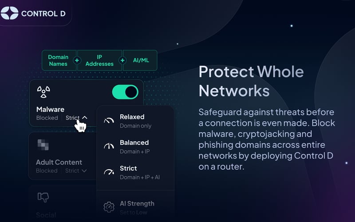Click plus icon between Domain Names and IP
This screenshot has width=355, height=222.
[77, 60]
